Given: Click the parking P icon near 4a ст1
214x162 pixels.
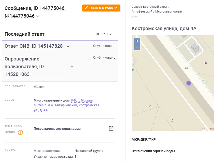Looking at the screenshot, I should point(186,44).
